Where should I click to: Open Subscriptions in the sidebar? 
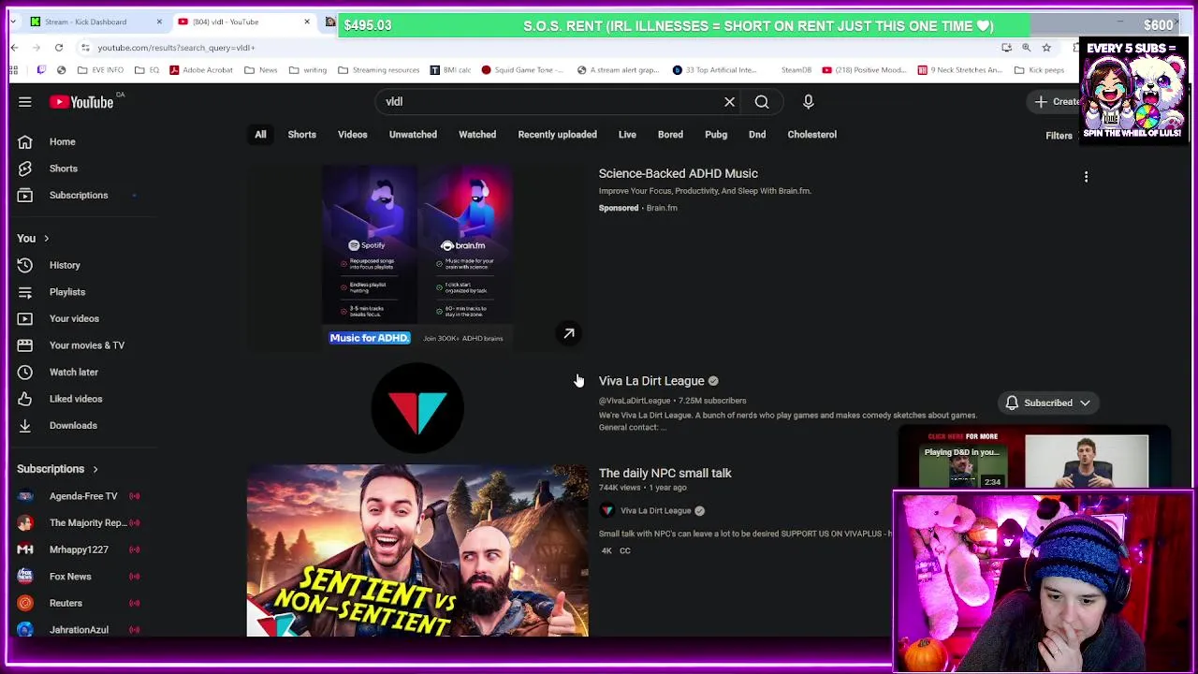point(80,195)
